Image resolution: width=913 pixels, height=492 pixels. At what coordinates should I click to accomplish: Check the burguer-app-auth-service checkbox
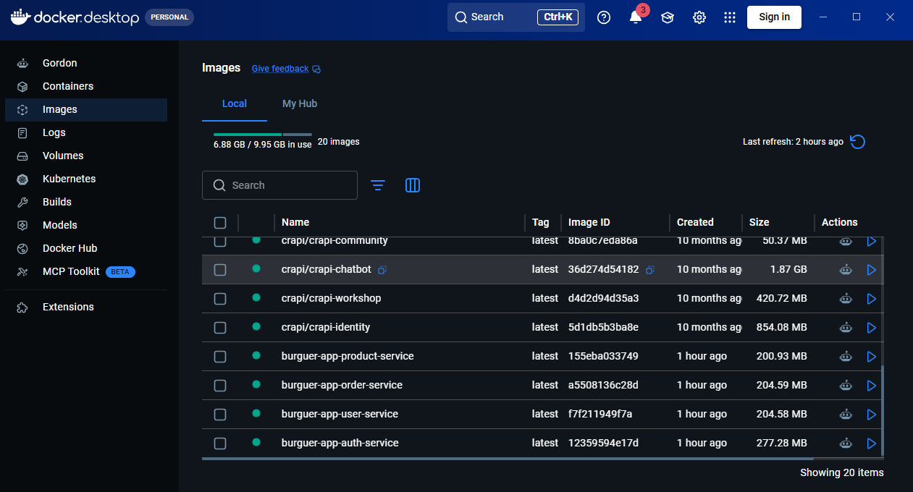pyautogui.click(x=220, y=444)
